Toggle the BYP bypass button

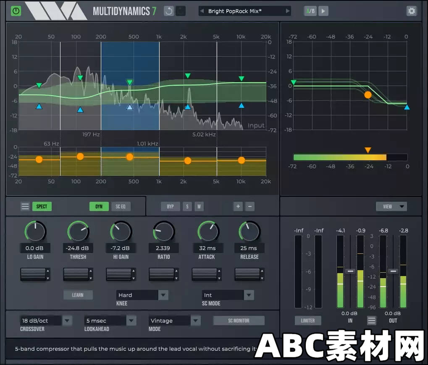point(170,206)
